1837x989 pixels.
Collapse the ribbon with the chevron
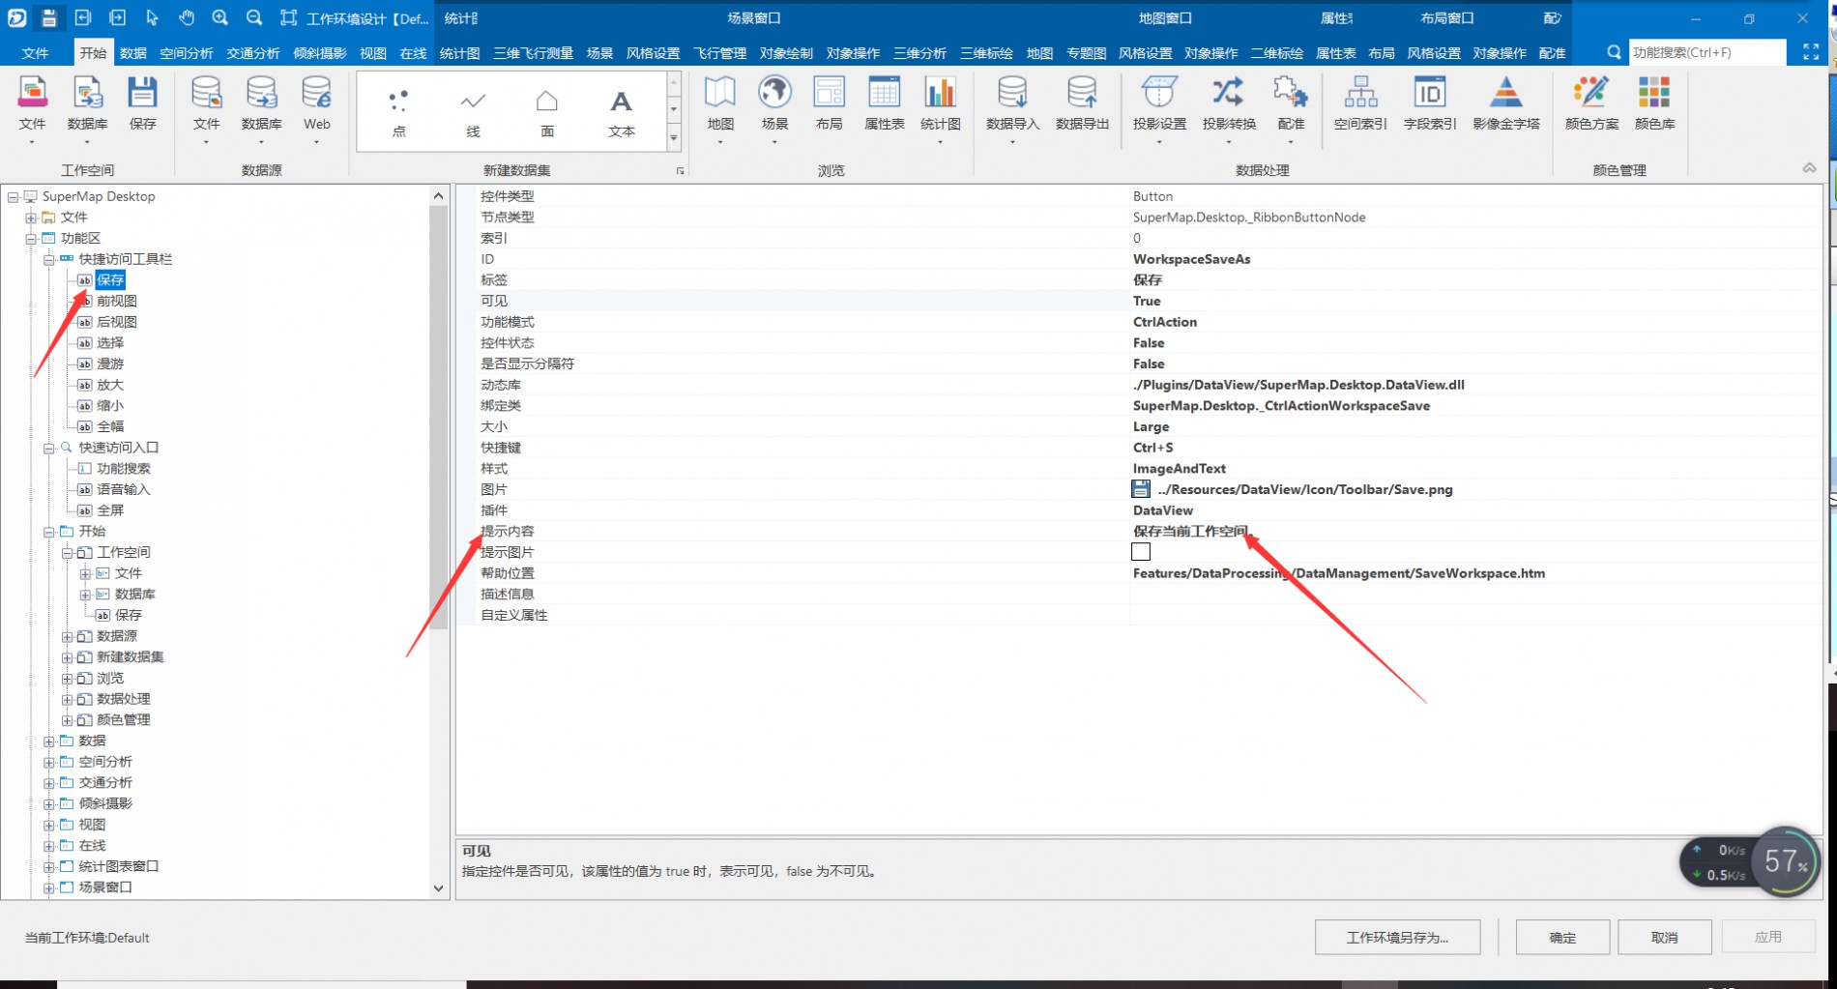click(x=1809, y=168)
